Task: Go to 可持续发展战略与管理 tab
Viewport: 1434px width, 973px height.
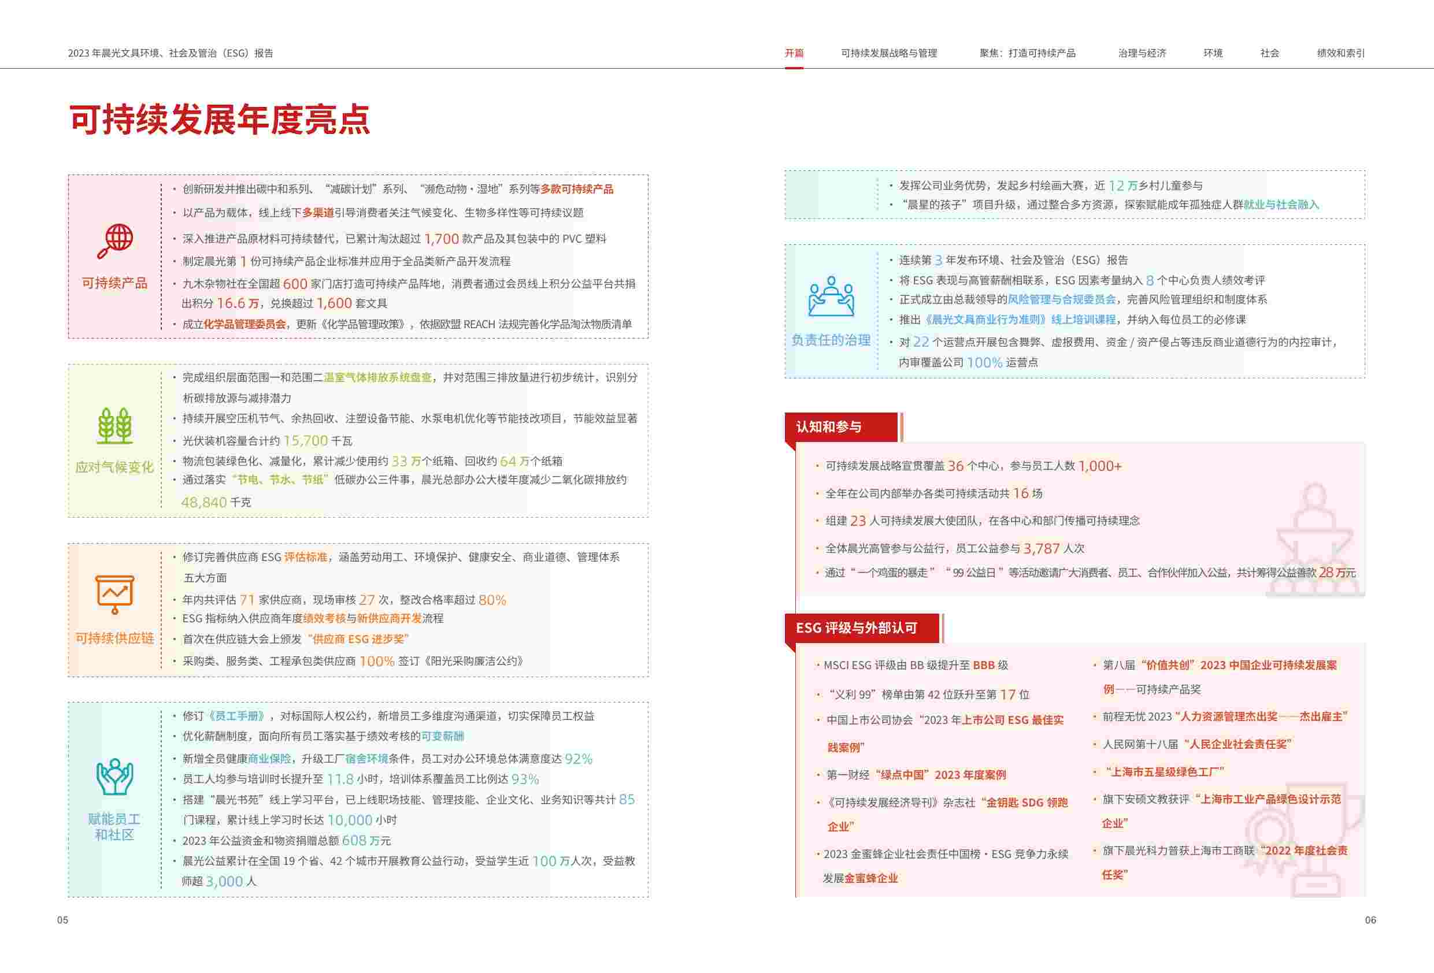Action: (x=888, y=53)
